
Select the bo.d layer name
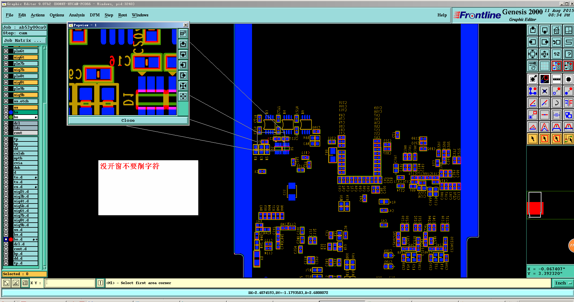(25, 239)
